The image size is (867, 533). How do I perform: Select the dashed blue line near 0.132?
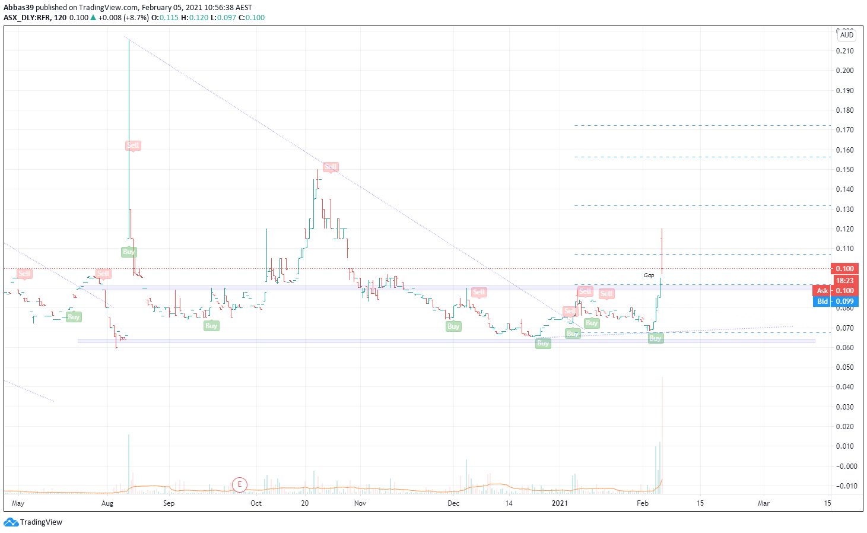coord(703,205)
